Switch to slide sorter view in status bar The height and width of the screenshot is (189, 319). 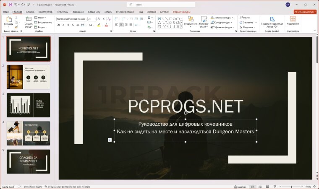[260, 186]
